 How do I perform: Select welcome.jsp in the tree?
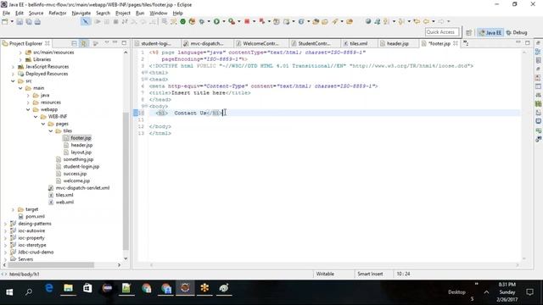pos(76,180)
